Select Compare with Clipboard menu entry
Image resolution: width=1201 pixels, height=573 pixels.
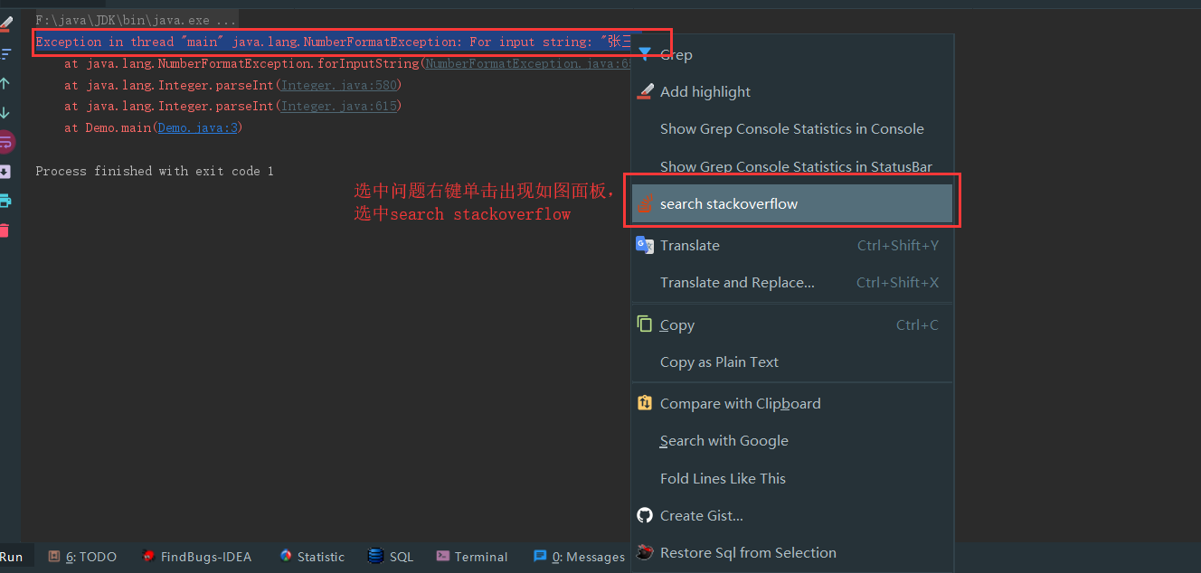740,403
